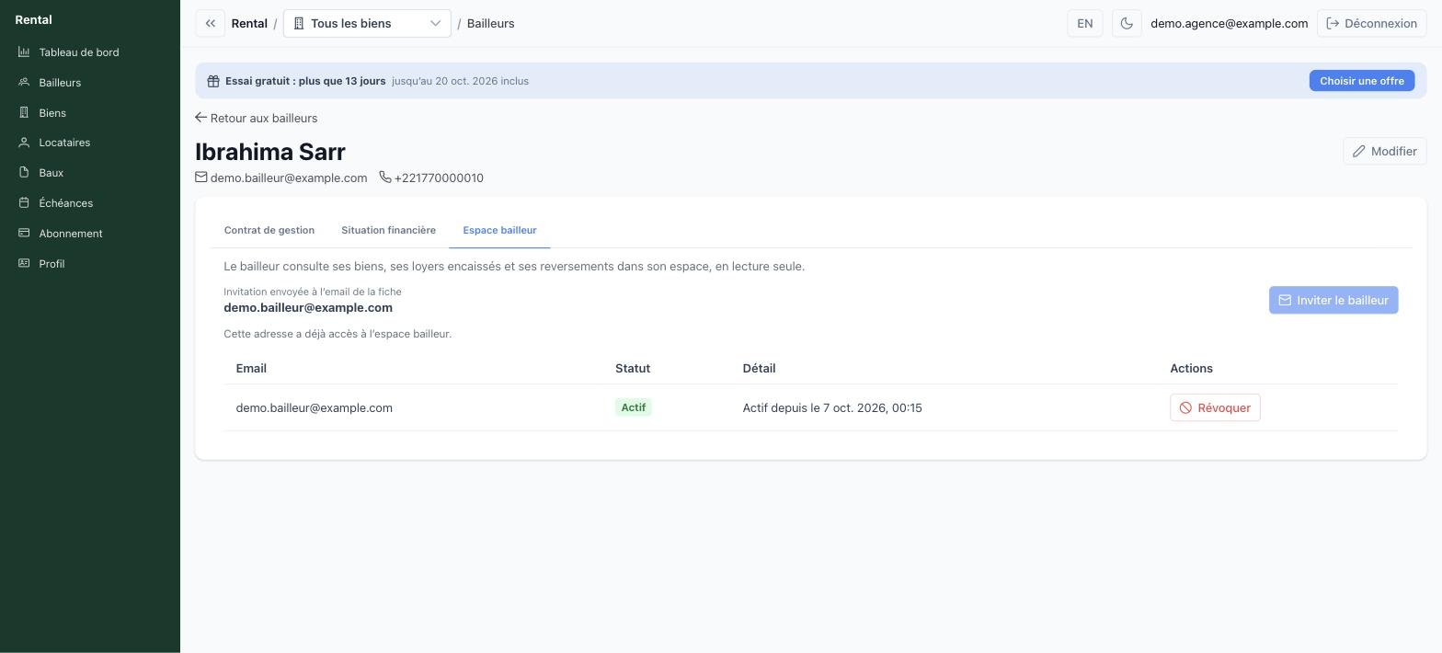Image resolution: width=1442 pixels, height=653 pixels.
Task: Revoke access with the Révoquer button
Action: click(1215, 407)
